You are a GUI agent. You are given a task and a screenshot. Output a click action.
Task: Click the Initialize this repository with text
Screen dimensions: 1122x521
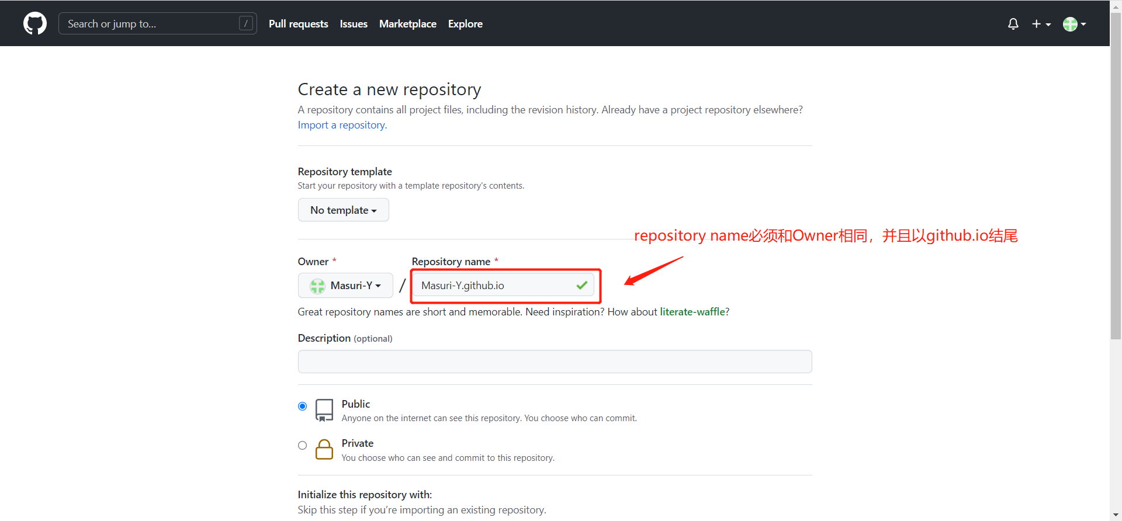point(365,495)
